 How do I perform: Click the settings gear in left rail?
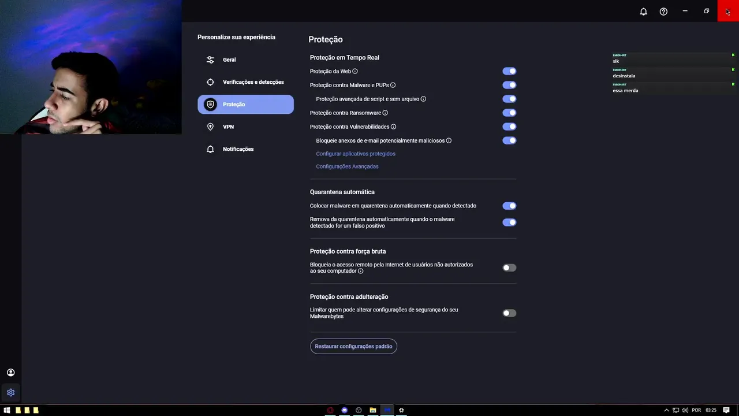pyautogui.click(x=10, y=392)
